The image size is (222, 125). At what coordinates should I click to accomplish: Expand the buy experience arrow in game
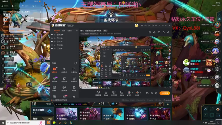tap(49, 111)
